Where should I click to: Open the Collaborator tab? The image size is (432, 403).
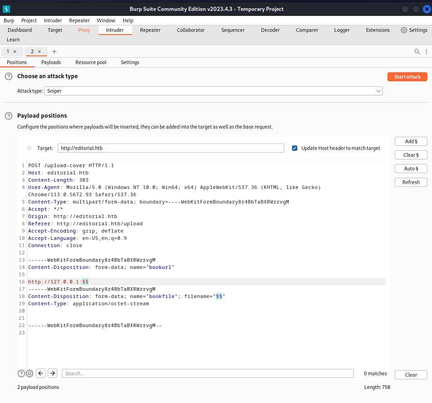pos(191,30)
